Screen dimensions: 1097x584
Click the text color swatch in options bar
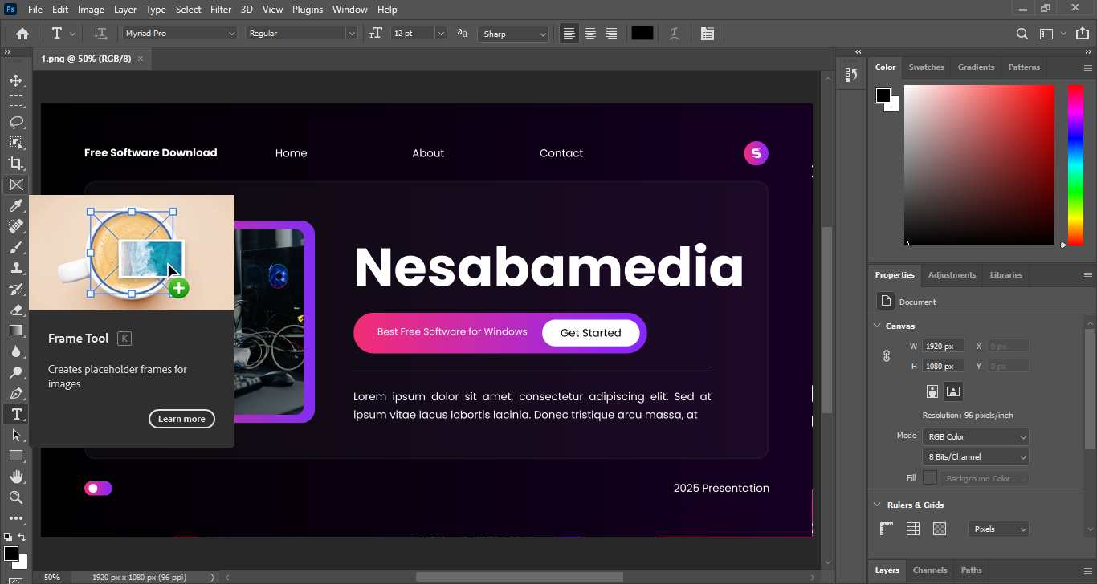(x=642, y=34)
